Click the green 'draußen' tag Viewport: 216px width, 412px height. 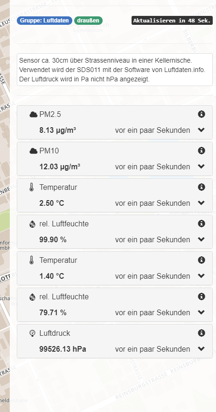click(88, 21)
